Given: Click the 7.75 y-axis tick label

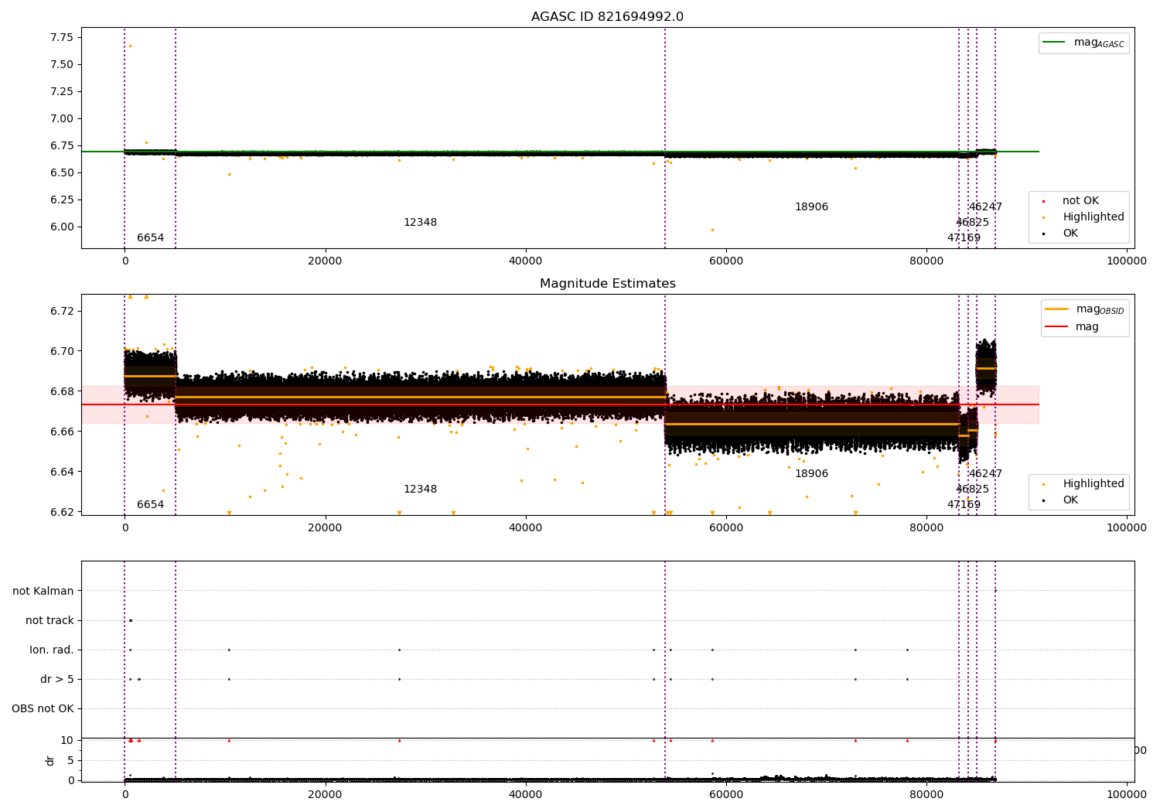Looking at the screenshot, I should [x=60, y=37].
